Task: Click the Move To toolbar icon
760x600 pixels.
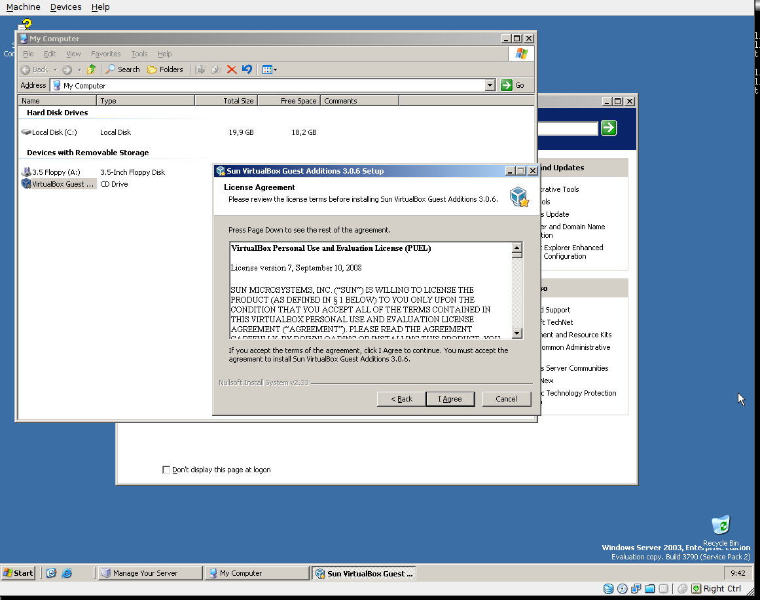Action: click(x=200, y=69)
